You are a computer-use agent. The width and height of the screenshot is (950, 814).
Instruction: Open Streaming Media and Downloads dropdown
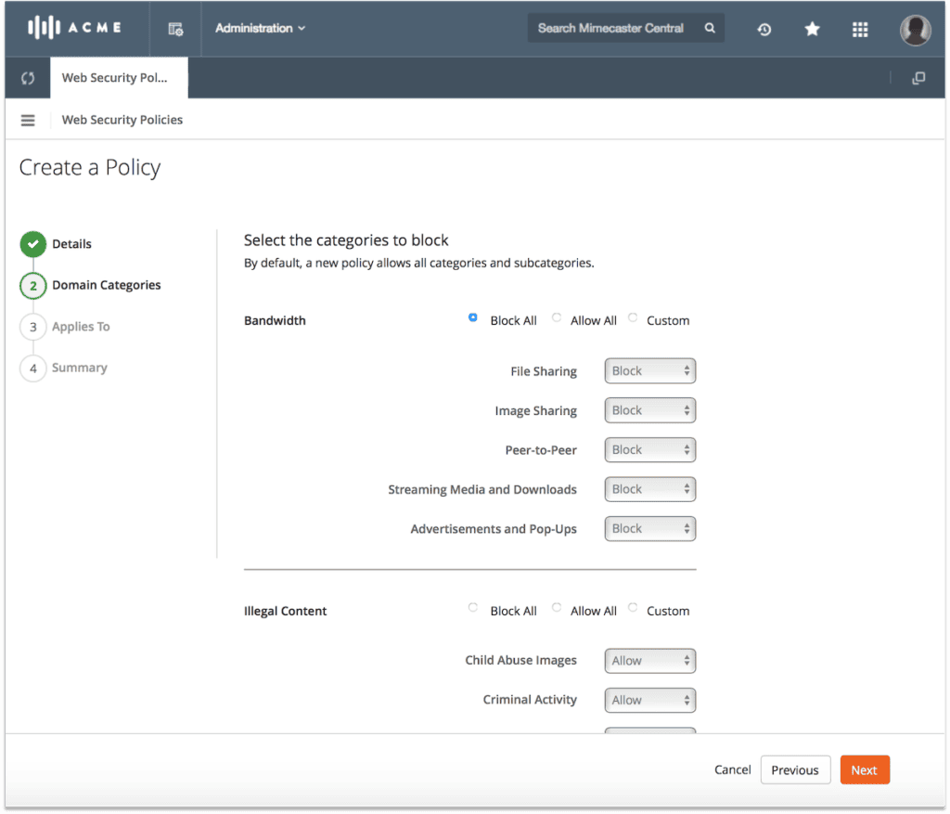[650, 489]
